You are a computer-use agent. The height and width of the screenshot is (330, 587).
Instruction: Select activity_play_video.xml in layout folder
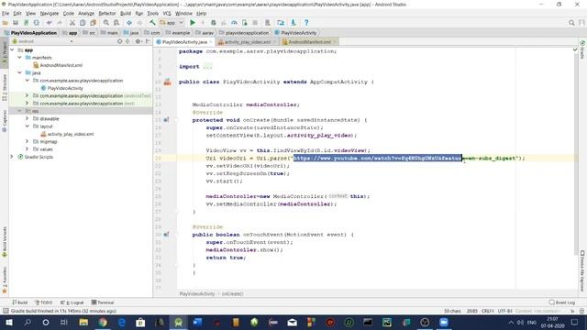pos(67,134)
